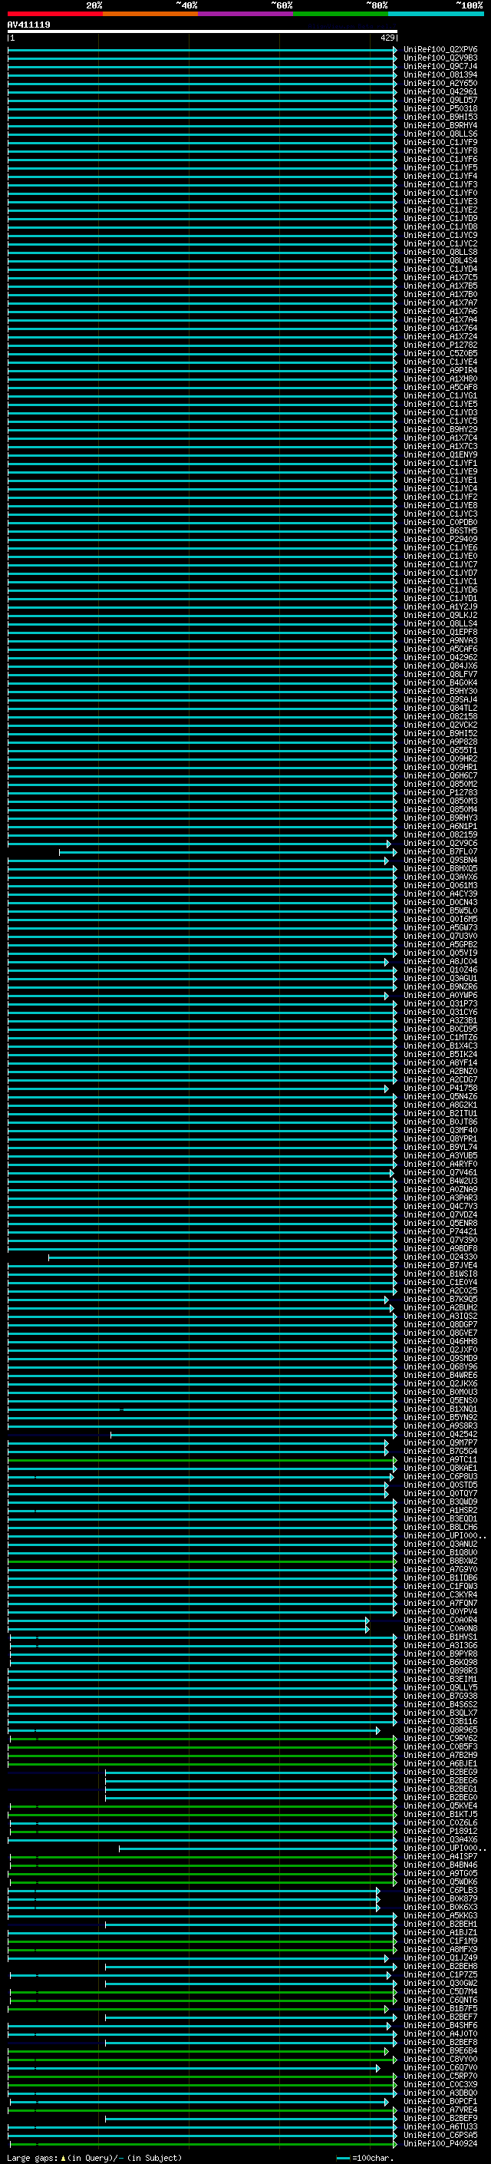The image size is (491, 2164).
Task: Select label UniRef100_C1JYF9
Action: pyautogui.click(x=440, y=143)
